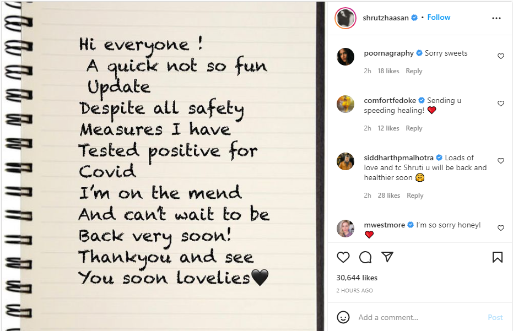
Task: Like siddharthpmalhotra's comment
Action: point(501,161)
